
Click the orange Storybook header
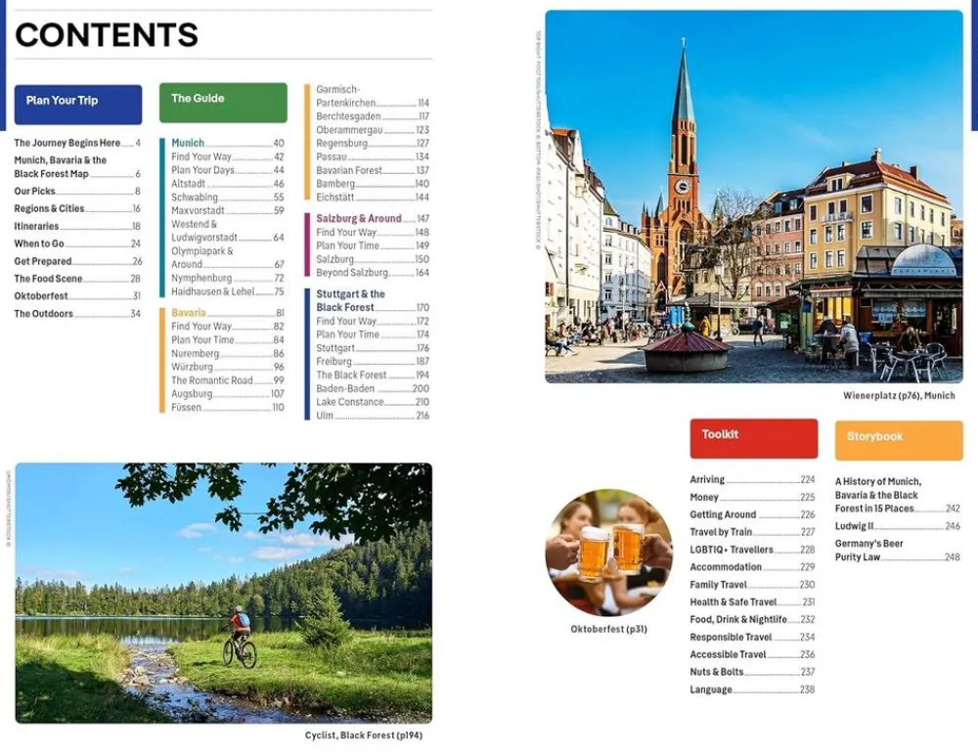[x=898, y=440]
